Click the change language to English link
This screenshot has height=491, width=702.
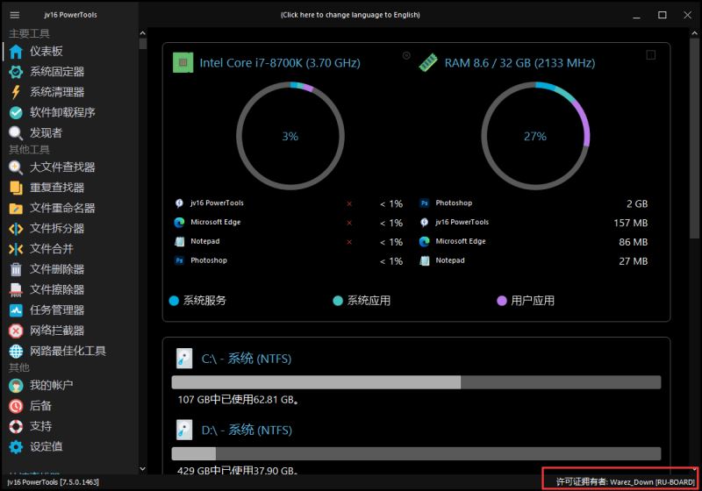tap(350, 15)
